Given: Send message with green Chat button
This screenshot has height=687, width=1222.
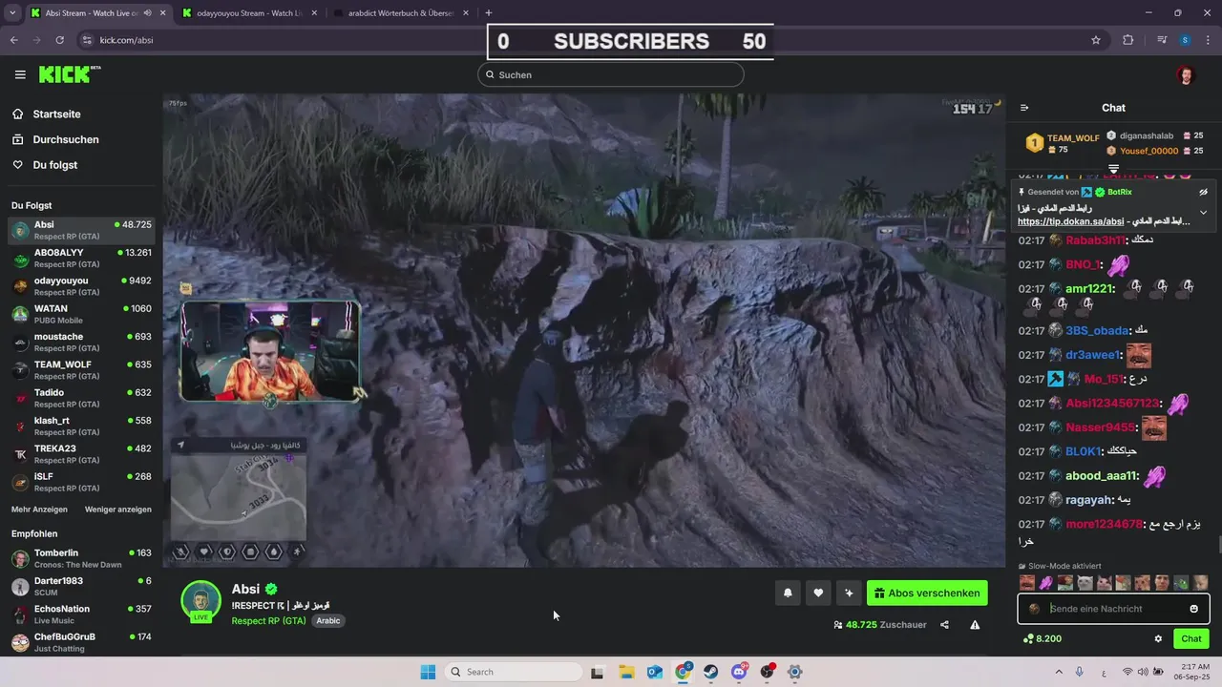Looking at the screenshot, I should [1191, 638].
